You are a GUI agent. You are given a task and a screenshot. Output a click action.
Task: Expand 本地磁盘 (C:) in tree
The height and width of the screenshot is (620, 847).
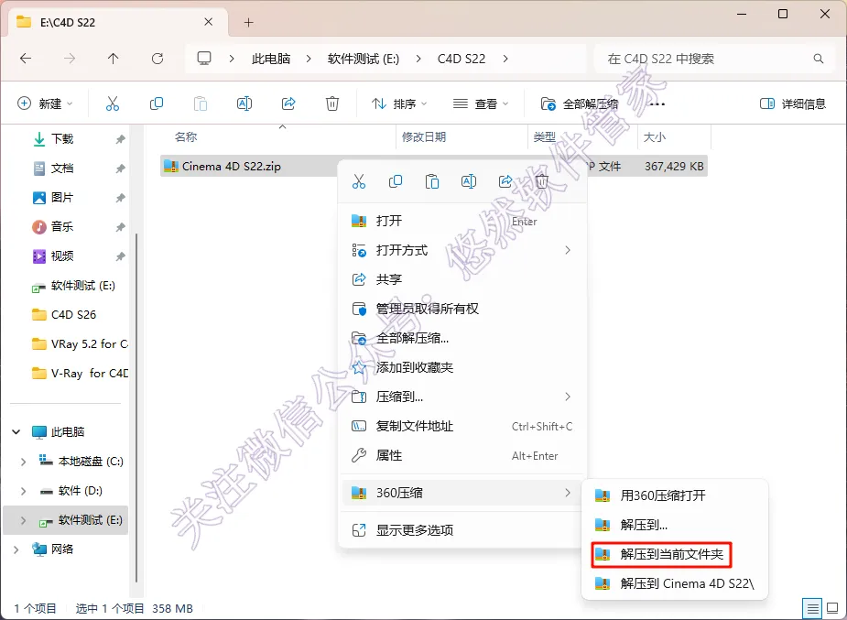pos(23,462)
